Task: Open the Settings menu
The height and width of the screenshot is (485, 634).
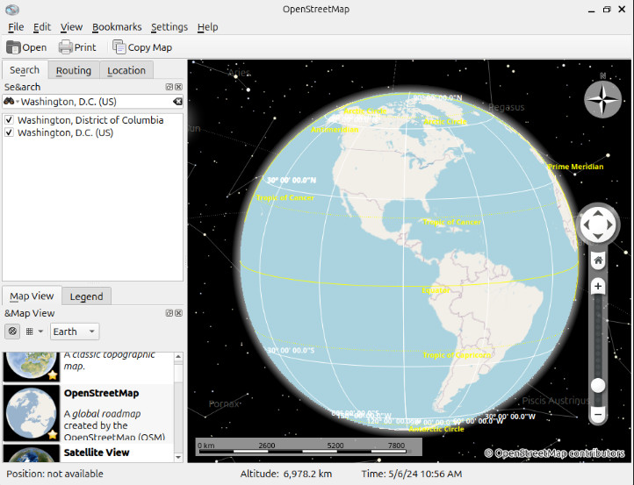Action: click(x=169, y=27)
